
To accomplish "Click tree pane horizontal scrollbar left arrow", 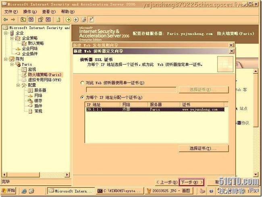I will (4, 175).
